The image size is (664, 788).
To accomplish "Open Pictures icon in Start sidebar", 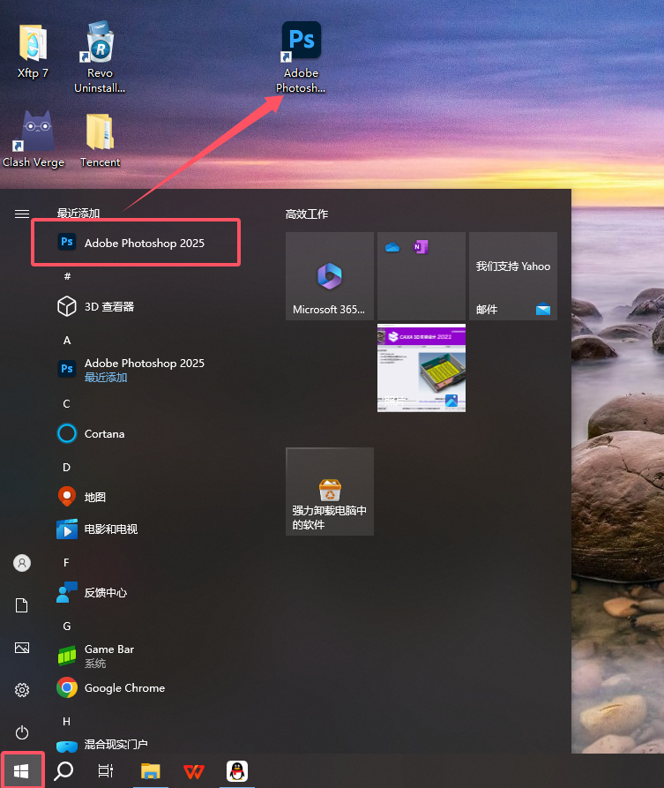I will tap(21, 648).
